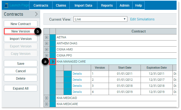Select the AETNA contract name
This screenshot has height=110, width=181.
(x=61, y=37)
